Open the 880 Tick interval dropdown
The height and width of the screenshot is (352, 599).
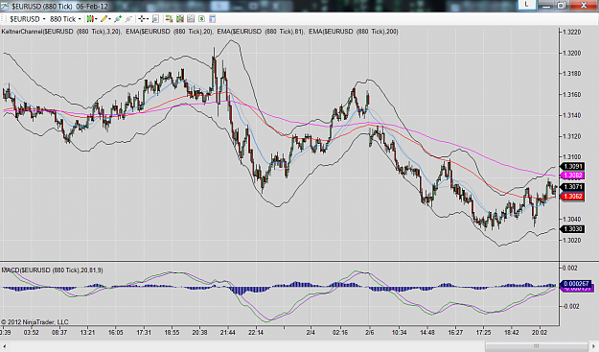65,19
